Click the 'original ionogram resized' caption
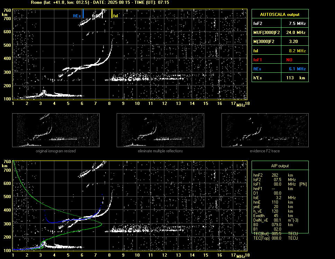The height and width of the screenshot is (259, 335). (x=56, y=151)
